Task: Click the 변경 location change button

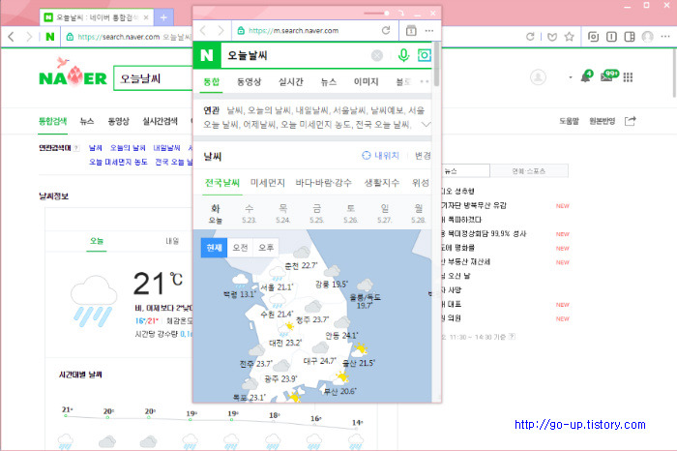Action: point(423,156)
